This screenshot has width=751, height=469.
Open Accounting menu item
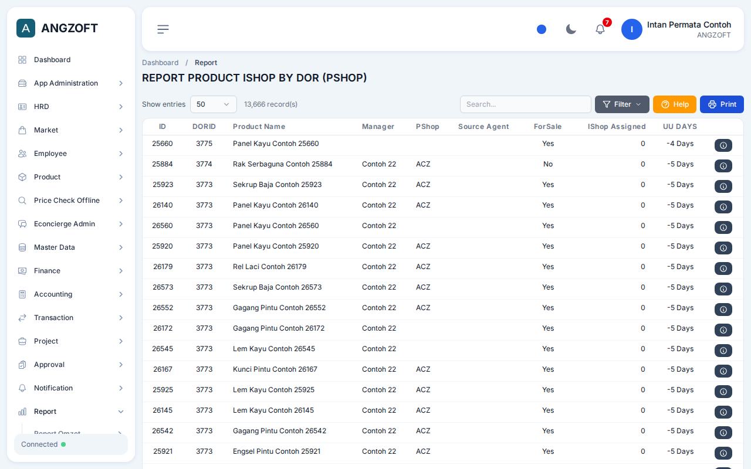[x=71, y=294]
